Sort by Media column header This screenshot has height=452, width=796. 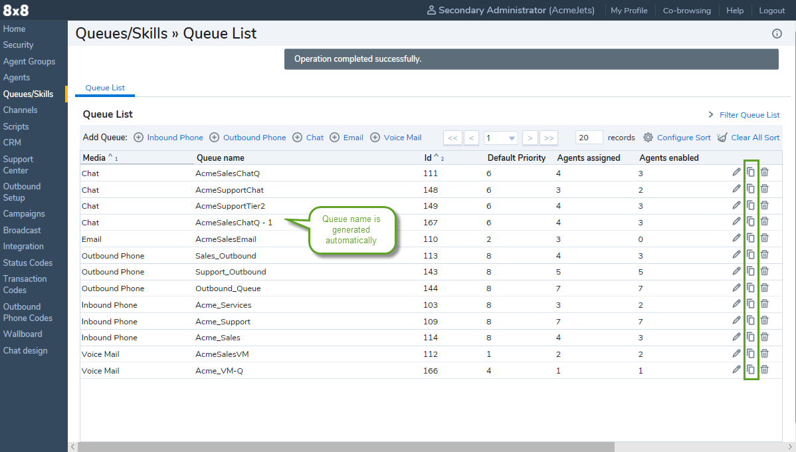pyautogui.click(x=94, y=158)
